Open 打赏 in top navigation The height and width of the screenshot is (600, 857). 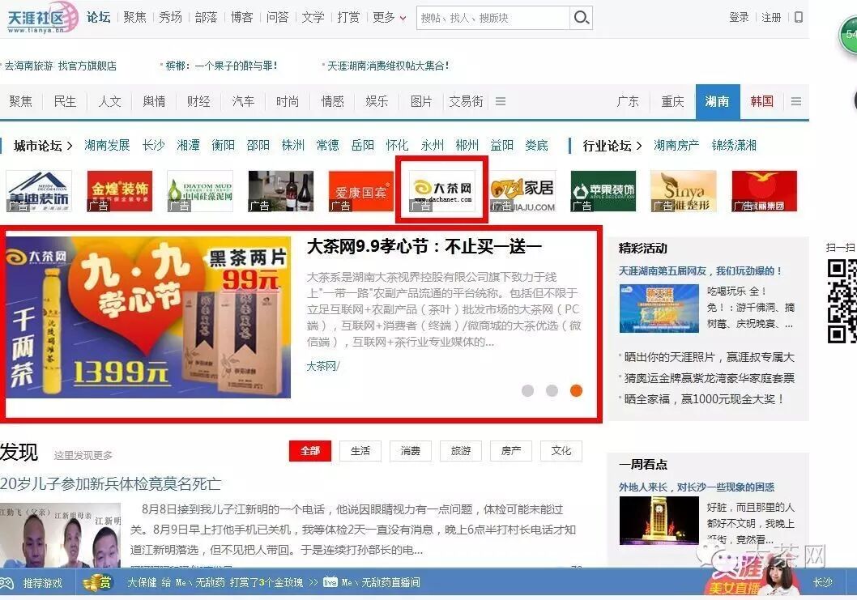point(348,18)
